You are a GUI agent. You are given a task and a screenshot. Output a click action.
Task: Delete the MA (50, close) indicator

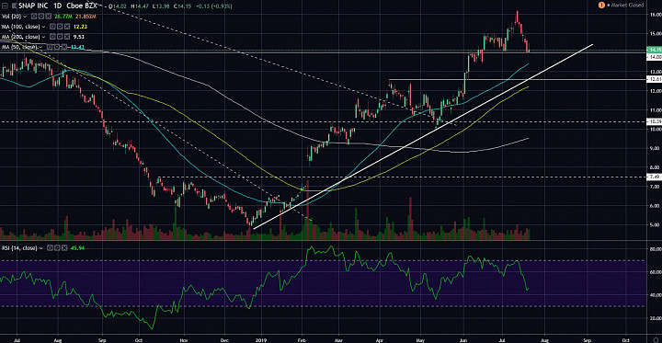coord(64,47)
